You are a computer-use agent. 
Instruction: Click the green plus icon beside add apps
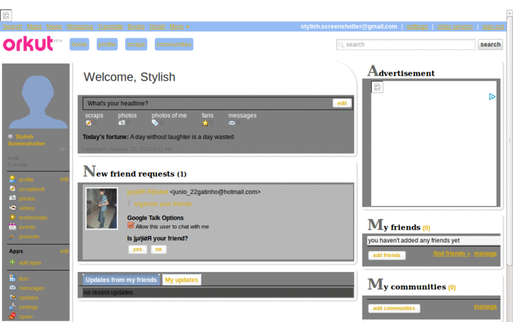[12, 262]
